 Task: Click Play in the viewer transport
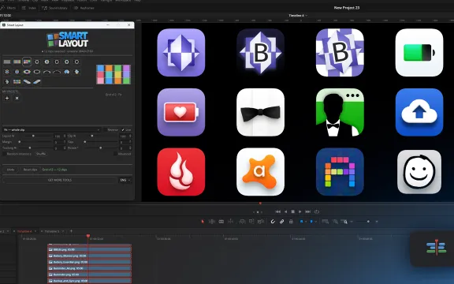(x=300, y=211)
